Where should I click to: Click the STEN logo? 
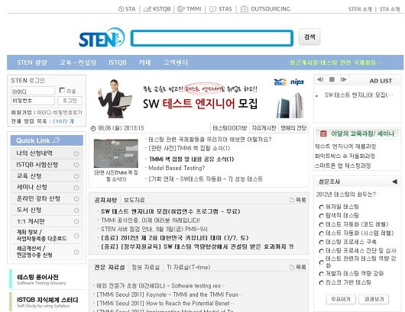[x=102, y=38]
